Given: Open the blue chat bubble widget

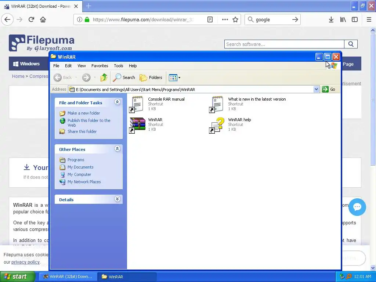Looking at the screenshot, I should (x=357, y=207).
